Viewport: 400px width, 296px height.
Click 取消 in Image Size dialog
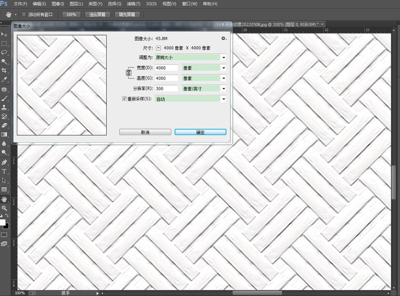[145, 132]
